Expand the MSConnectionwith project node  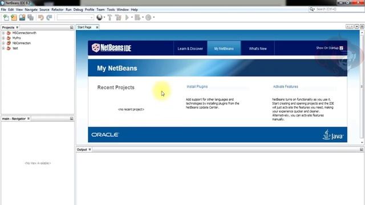[3, 33]
